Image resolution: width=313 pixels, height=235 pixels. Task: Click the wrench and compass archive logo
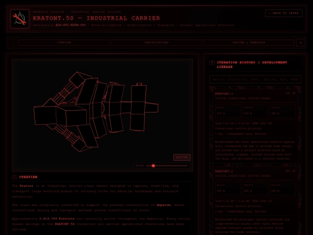click(x=20, y=19)
